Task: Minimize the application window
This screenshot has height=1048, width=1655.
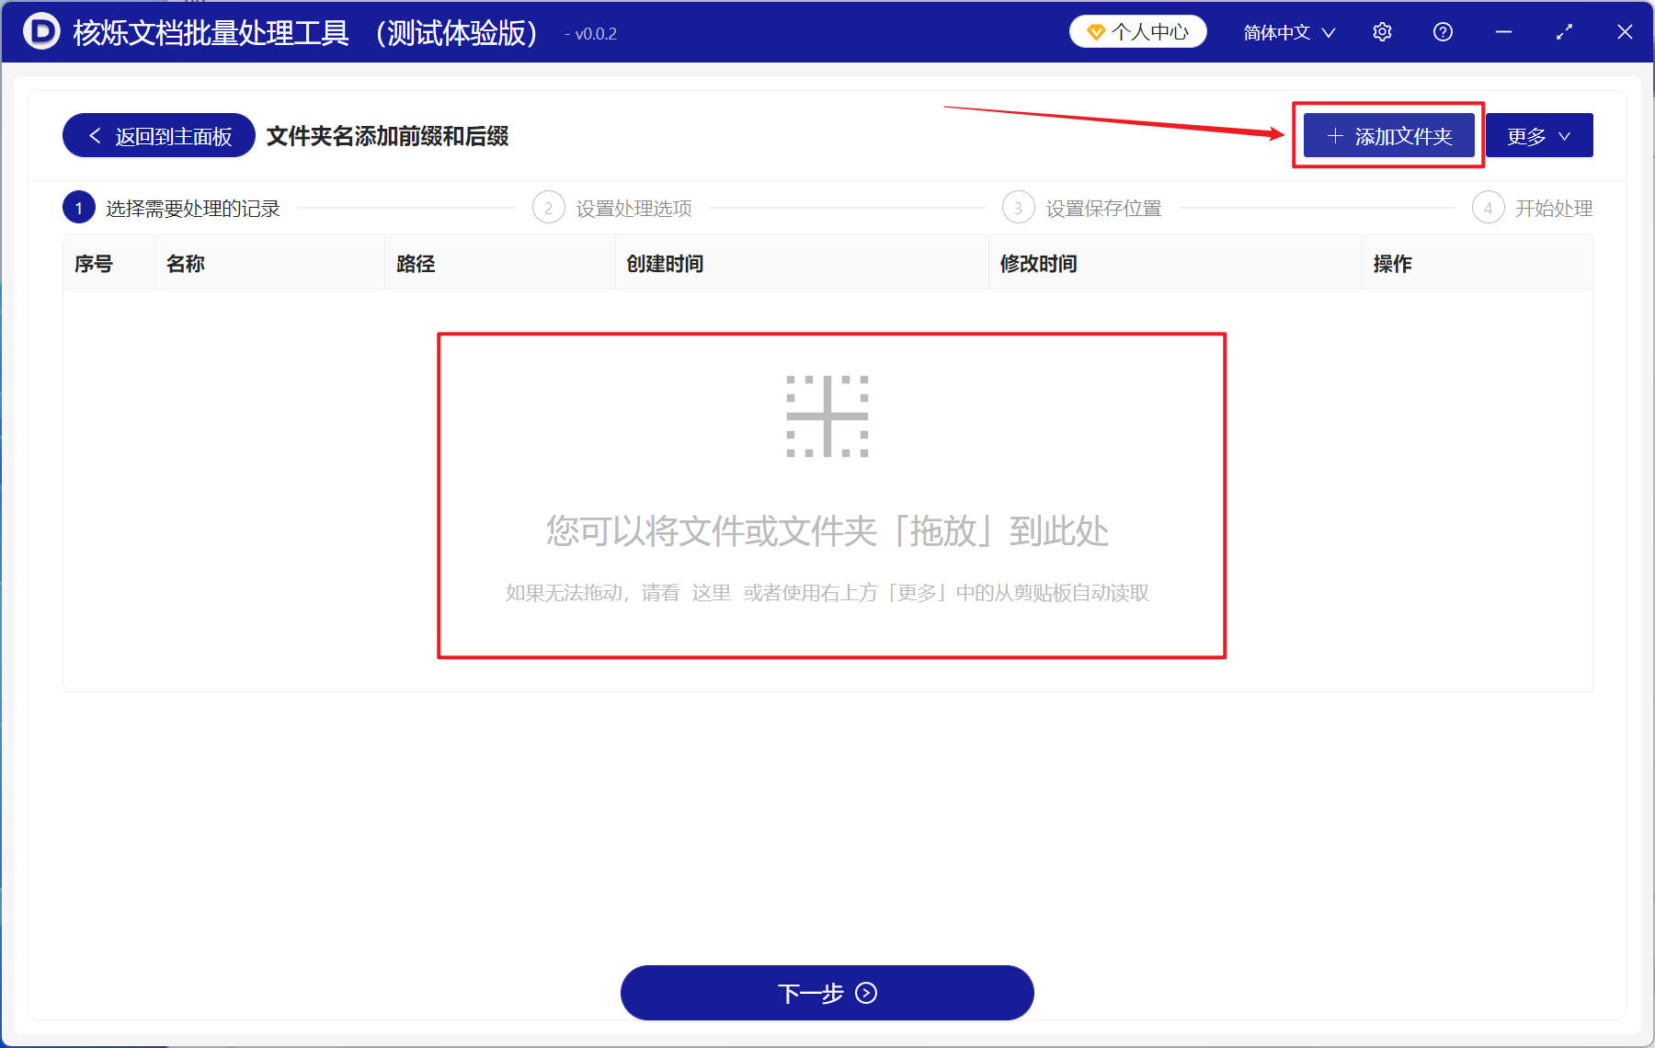Action: coord(1503,32)
